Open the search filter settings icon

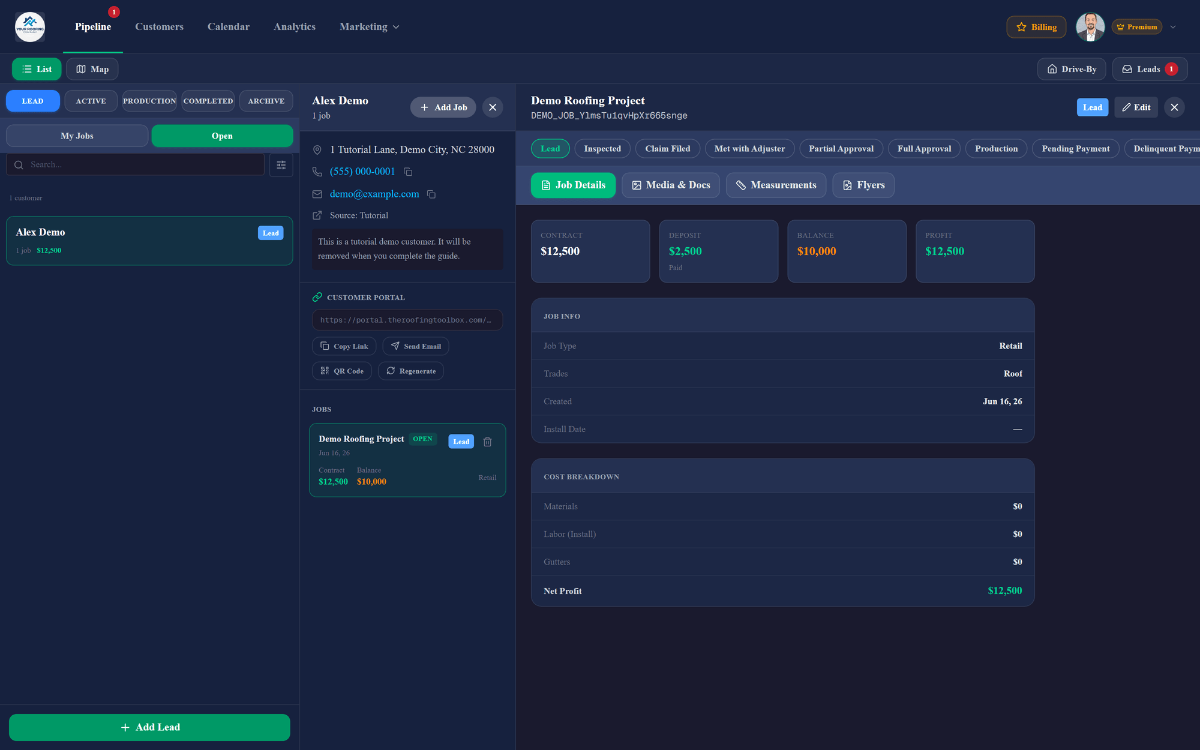(x=281, y=165)
